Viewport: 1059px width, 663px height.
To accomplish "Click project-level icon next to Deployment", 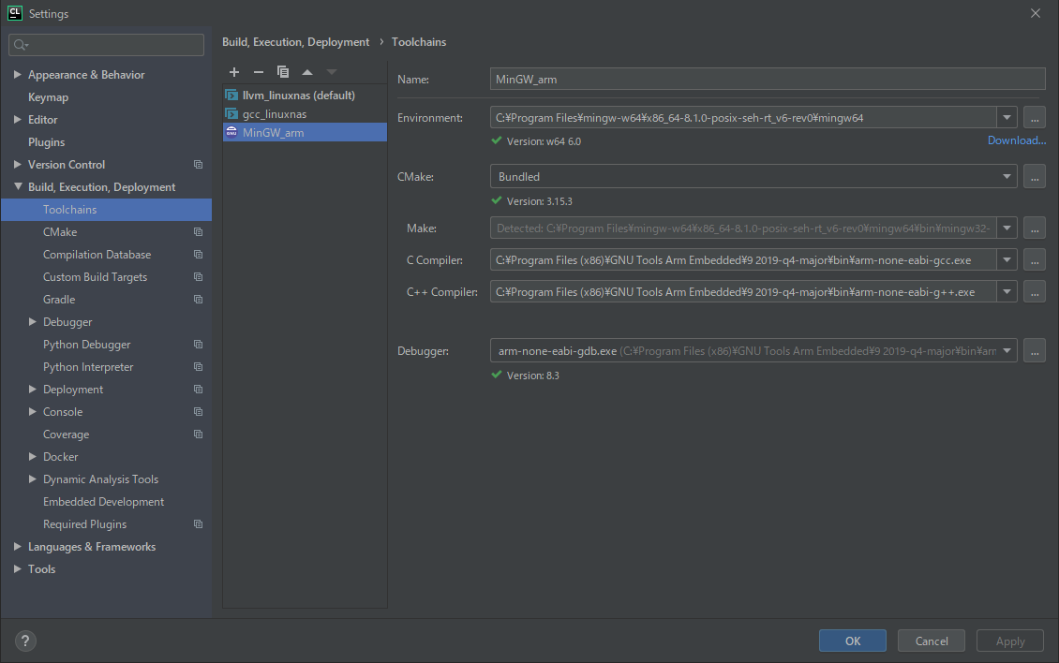I will (x=198, y=389).
